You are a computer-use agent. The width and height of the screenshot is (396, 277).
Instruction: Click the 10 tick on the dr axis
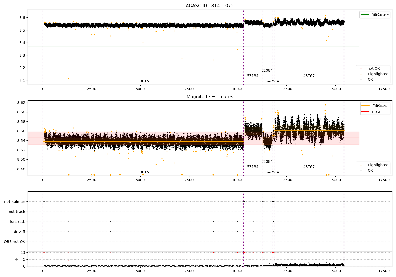coord(23,252)
